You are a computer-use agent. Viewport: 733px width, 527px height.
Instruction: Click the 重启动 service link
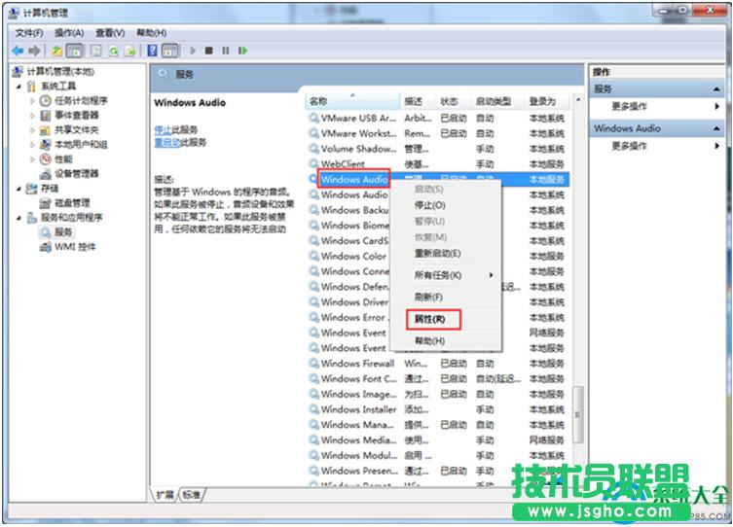point(165,142)
